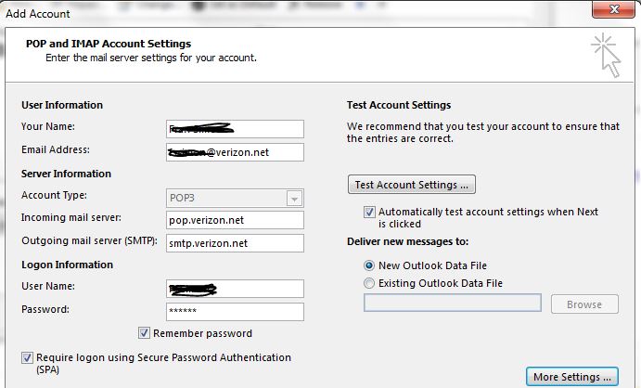Toggle the Remember password checkbox

click(x=145, y=333)
